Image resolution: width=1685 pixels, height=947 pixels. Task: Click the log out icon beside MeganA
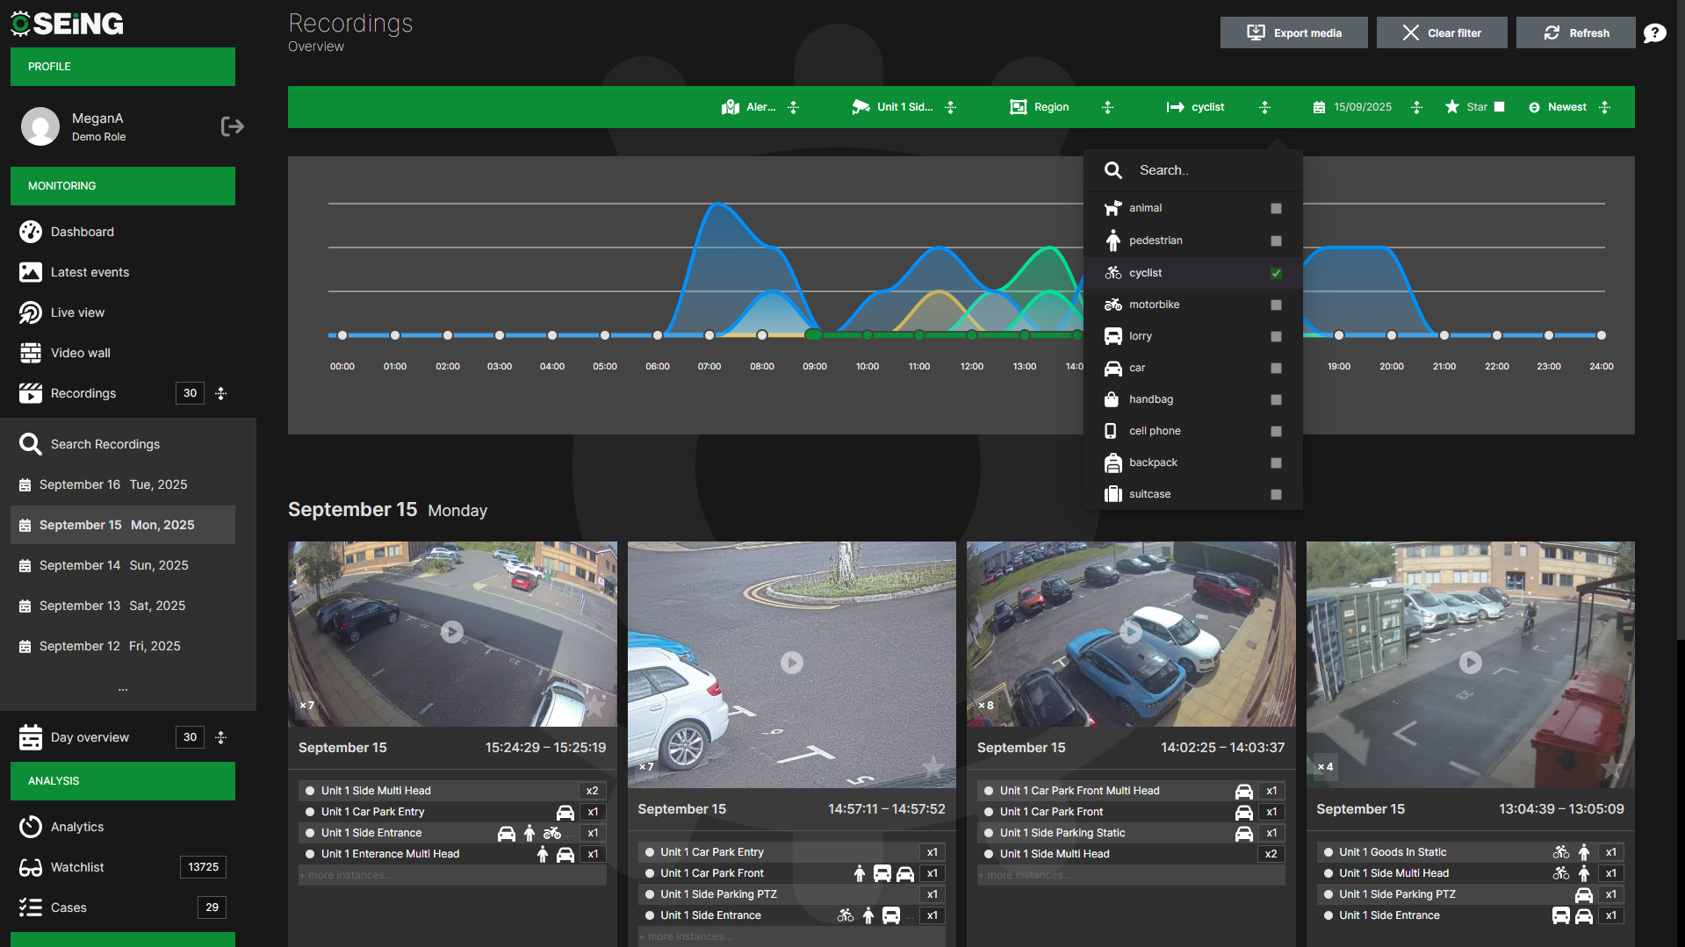[233, 126]
